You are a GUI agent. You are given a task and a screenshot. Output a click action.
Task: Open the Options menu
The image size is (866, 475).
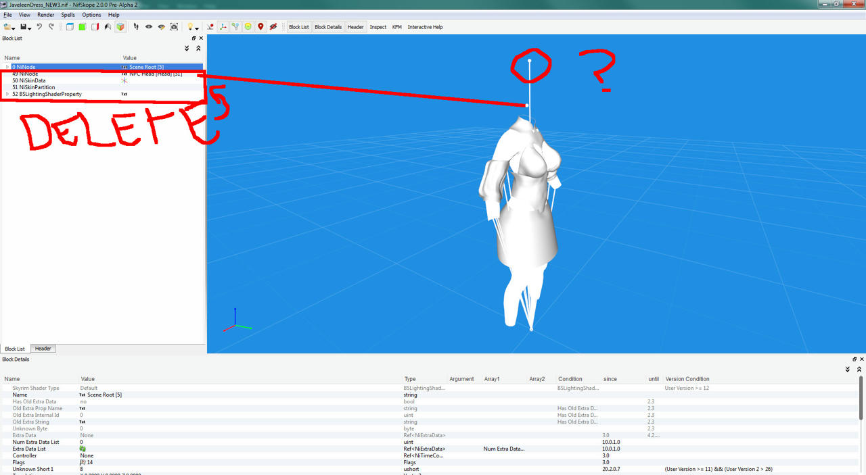pos(91,15)
